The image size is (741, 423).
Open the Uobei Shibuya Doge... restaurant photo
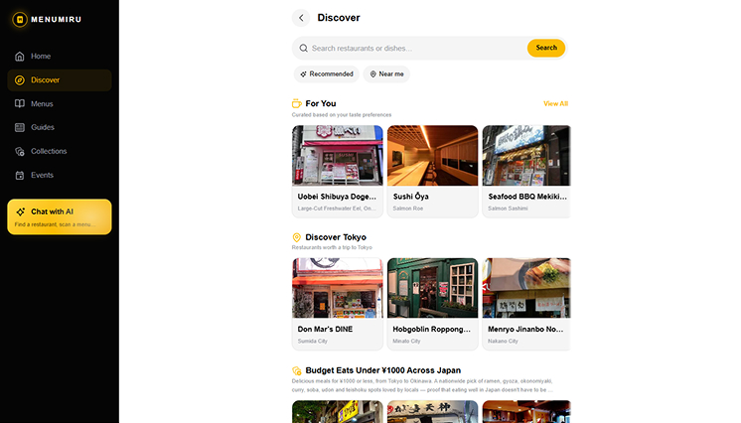tap(338, 156)
